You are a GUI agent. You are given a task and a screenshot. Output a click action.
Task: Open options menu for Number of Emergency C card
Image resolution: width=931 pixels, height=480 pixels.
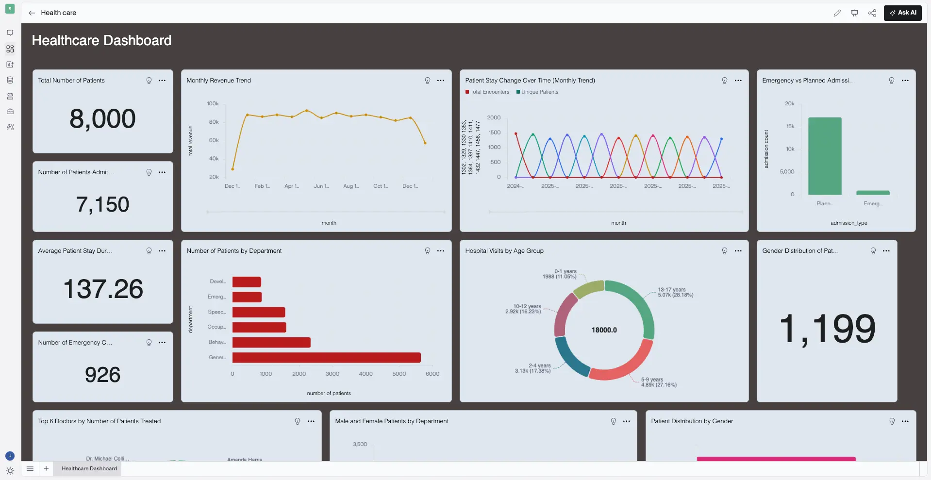162,343
